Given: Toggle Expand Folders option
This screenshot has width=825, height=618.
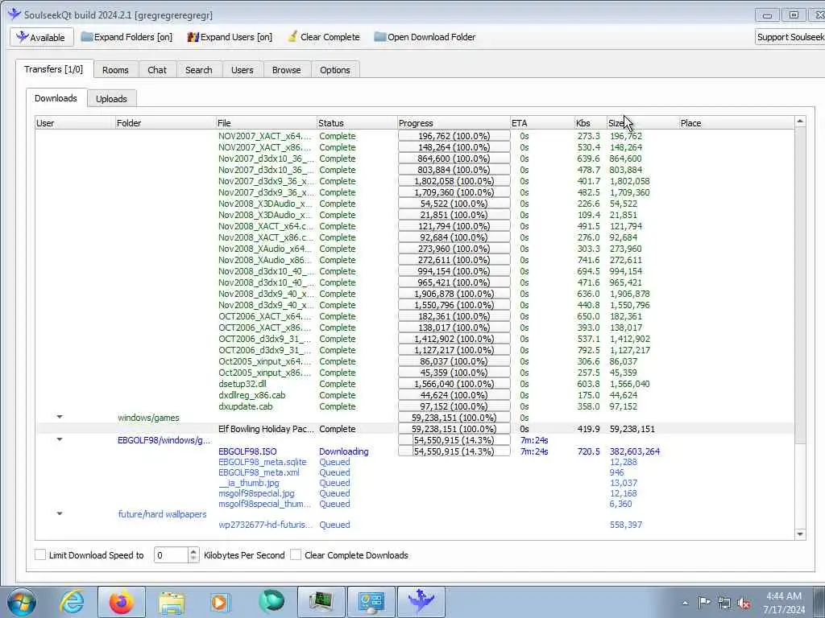Looking at the screenshot, I should [x=126, y=37].
